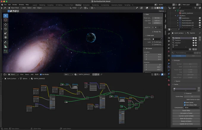Select the Annotate tool
Screen dimensions: 202x130
(6, 42)
